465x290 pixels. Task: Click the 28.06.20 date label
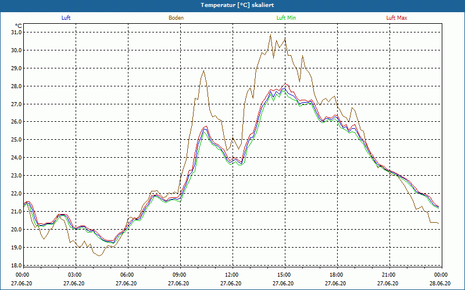click(x=440, y=283)
